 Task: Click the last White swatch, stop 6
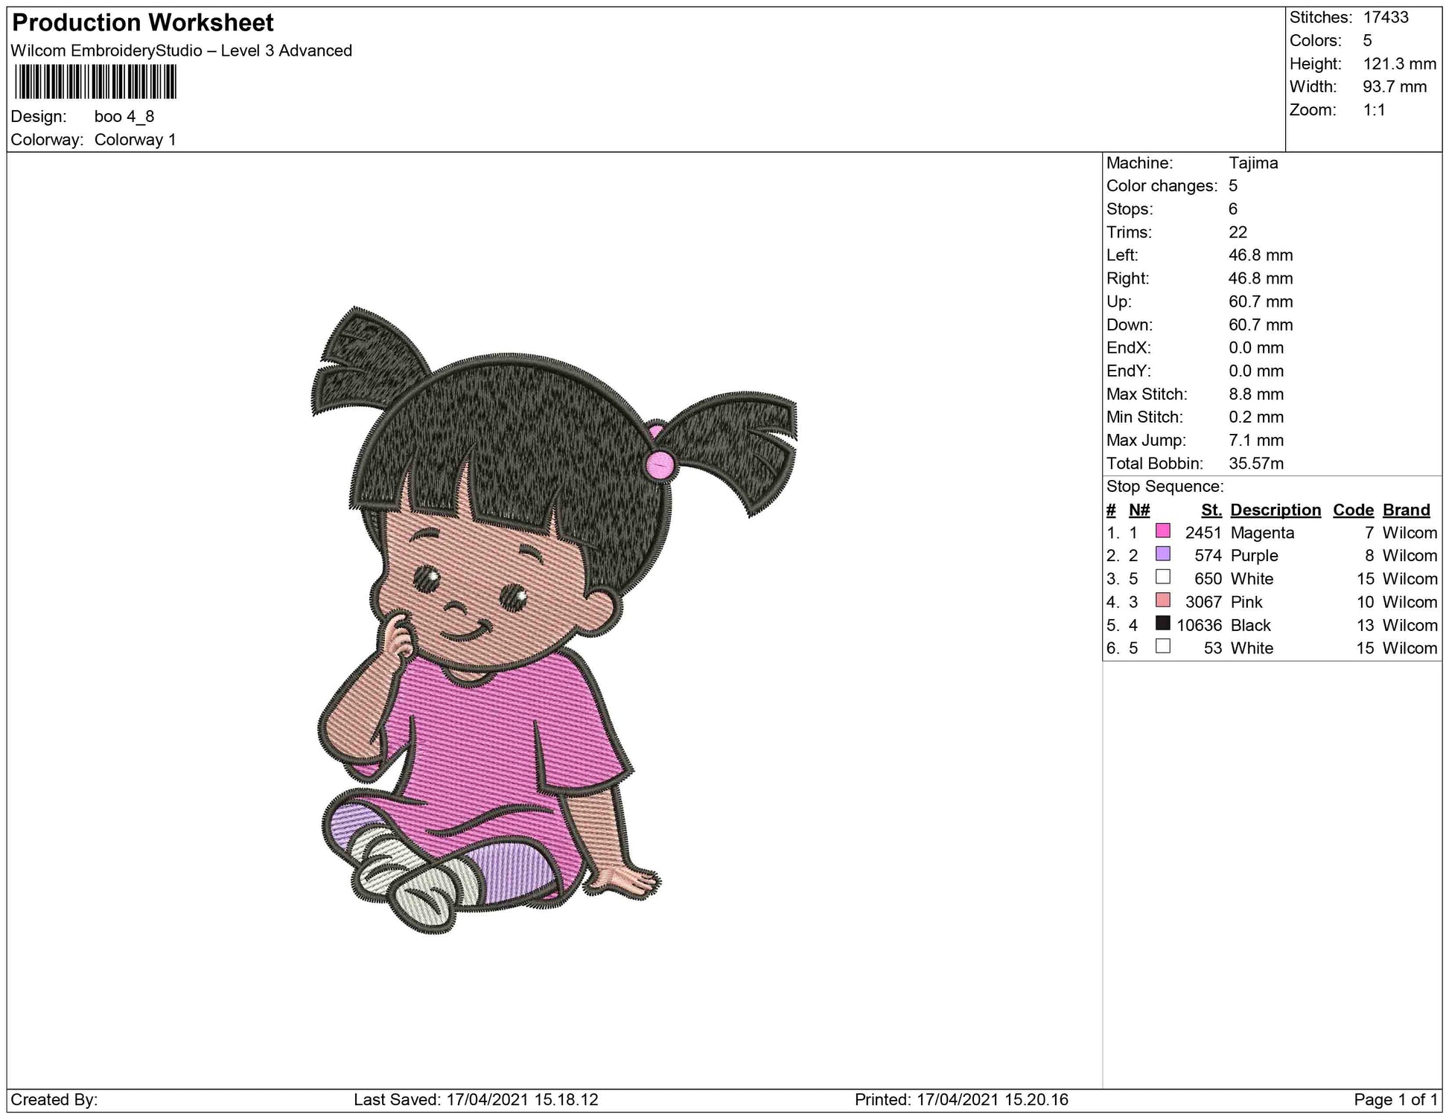point(1162,647)
